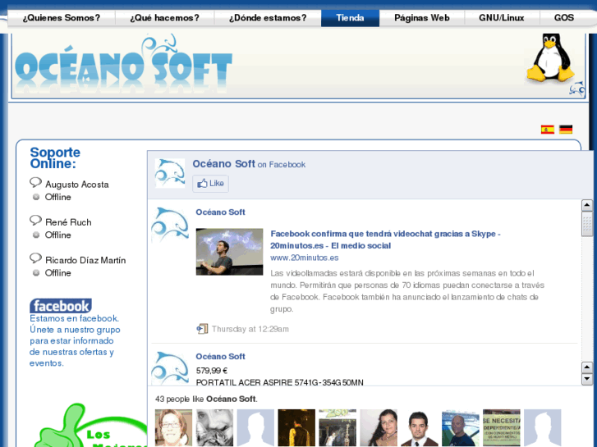Open the ¿Dónde estamos? menu item
Viewport: 597px width, 447px height.
[268, 18]
